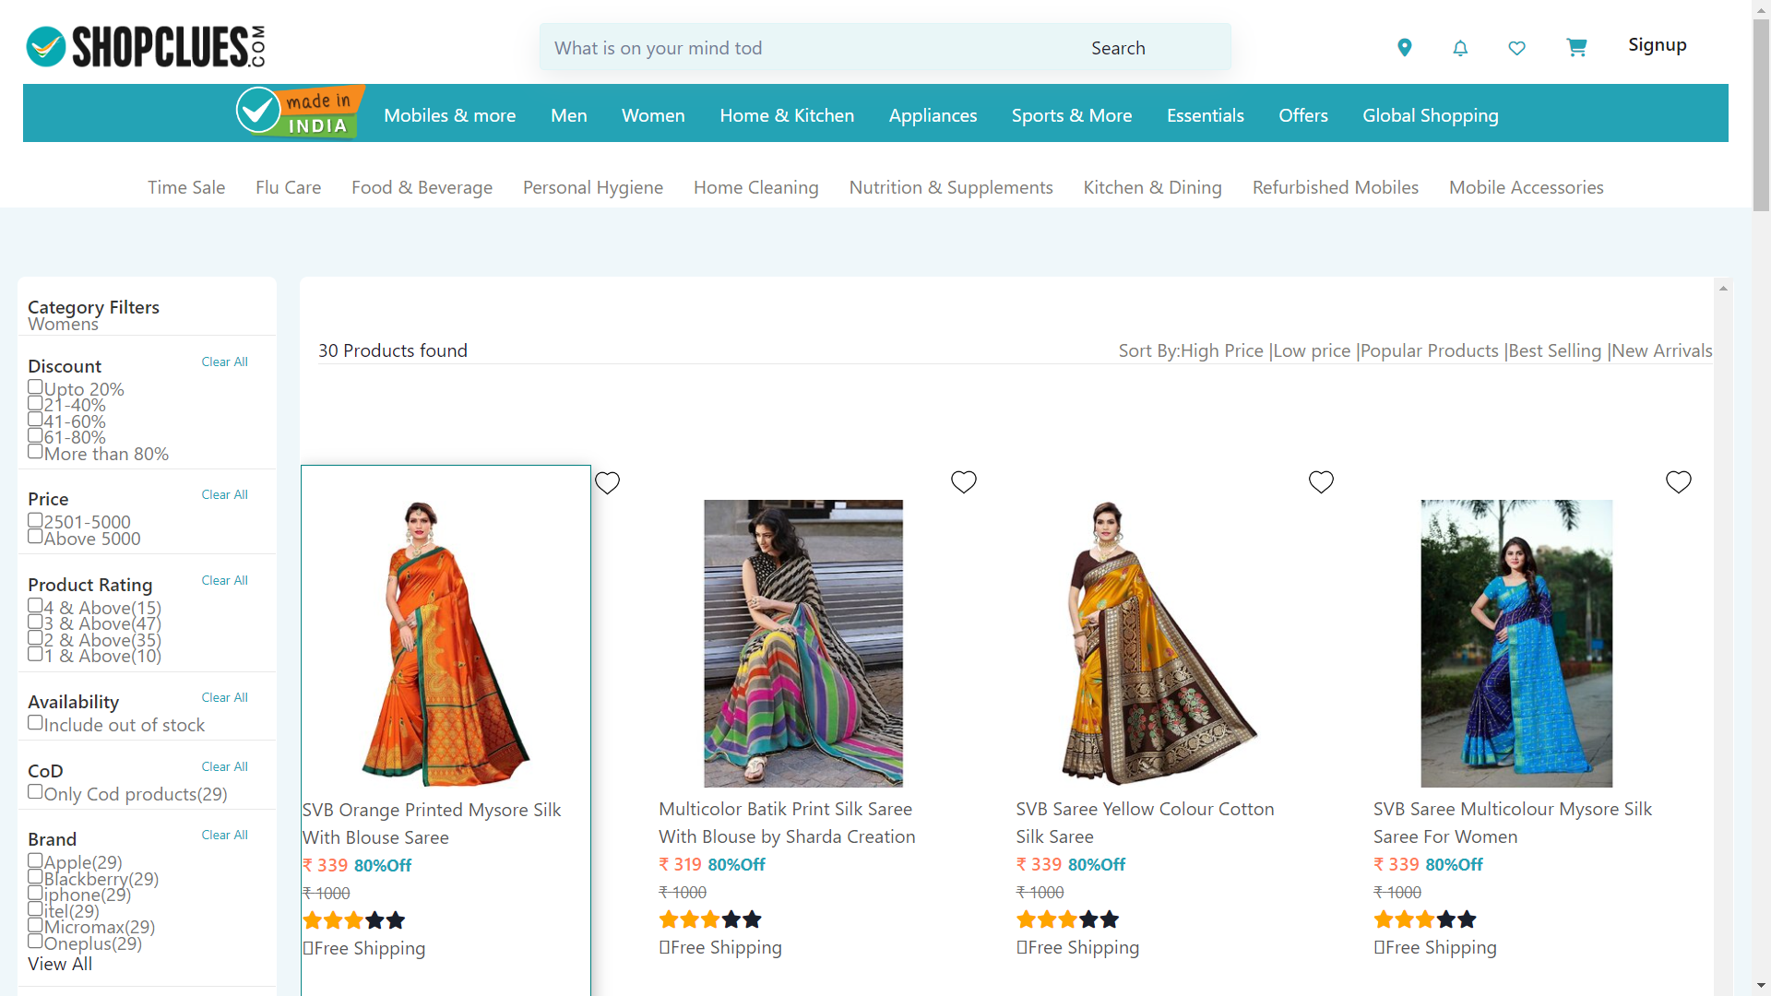This screenshot has width=1771, height=996.
Task: Open notifications bell icon
Action: tap(1460, 48)
